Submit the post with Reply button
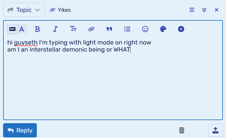The height and width of the screenshot is (138, 226). (20, 130)
